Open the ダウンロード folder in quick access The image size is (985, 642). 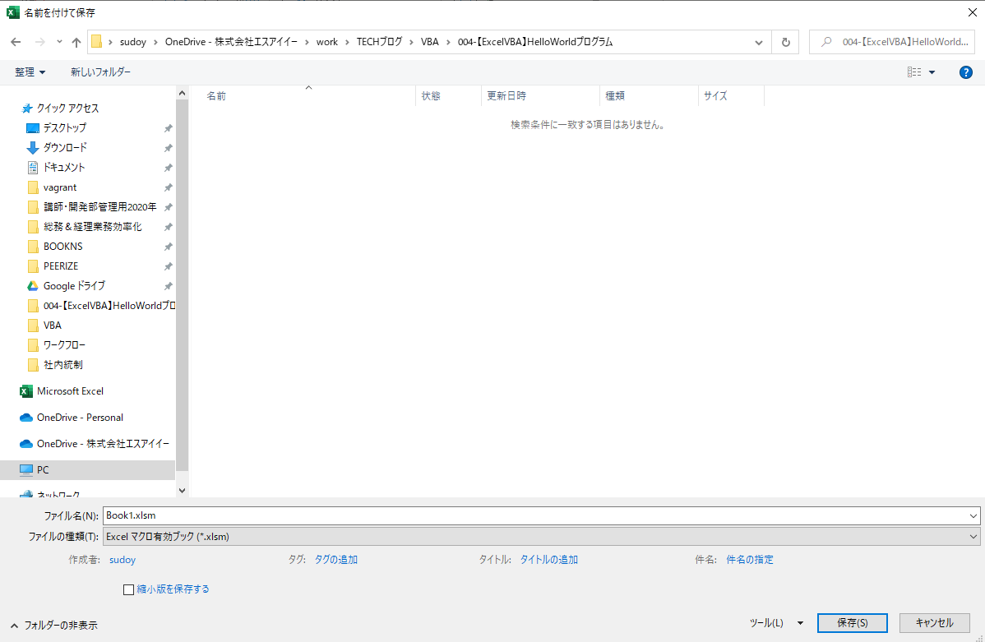[x=65, y=148]
